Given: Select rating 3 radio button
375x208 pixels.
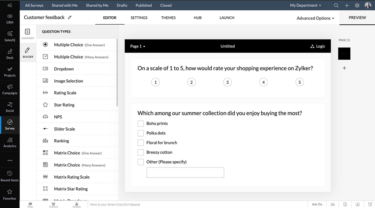Looking at the screenshot, I should (x=227, y=82).
